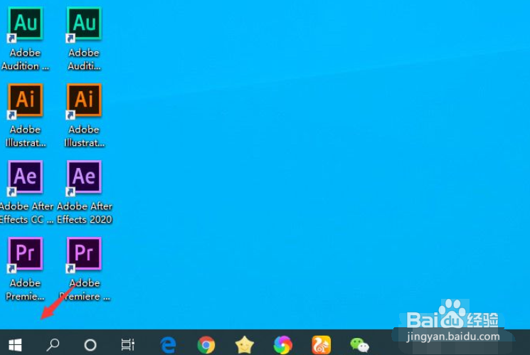Launch Microsoft Edge from the taskbar
530x355 pixels.
[x=168, y=345]
